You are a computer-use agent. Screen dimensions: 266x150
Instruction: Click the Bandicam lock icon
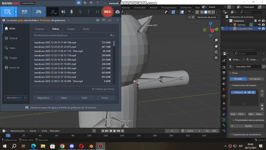pos(79,3)
